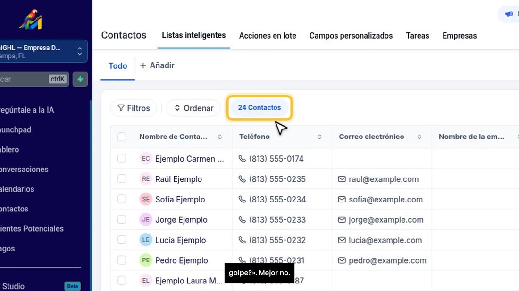Click the parrot logo in the sidebar
519x291 pixels.
pyautogui.click(x=31, y=19)
